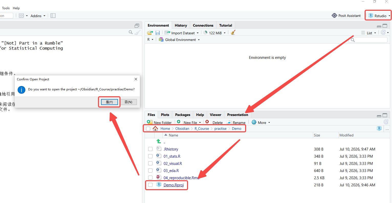Click the save workspace floppy disk icon
Screen dimensions: 392x203
[x=158, y=33]
